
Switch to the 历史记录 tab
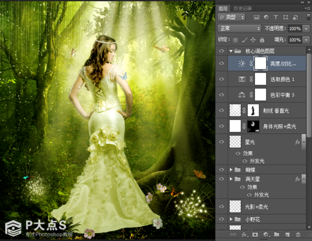243,9
